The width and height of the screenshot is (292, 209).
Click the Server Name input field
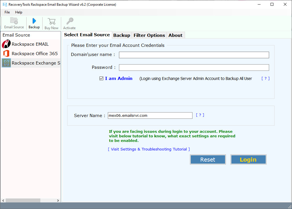(150, 115)
